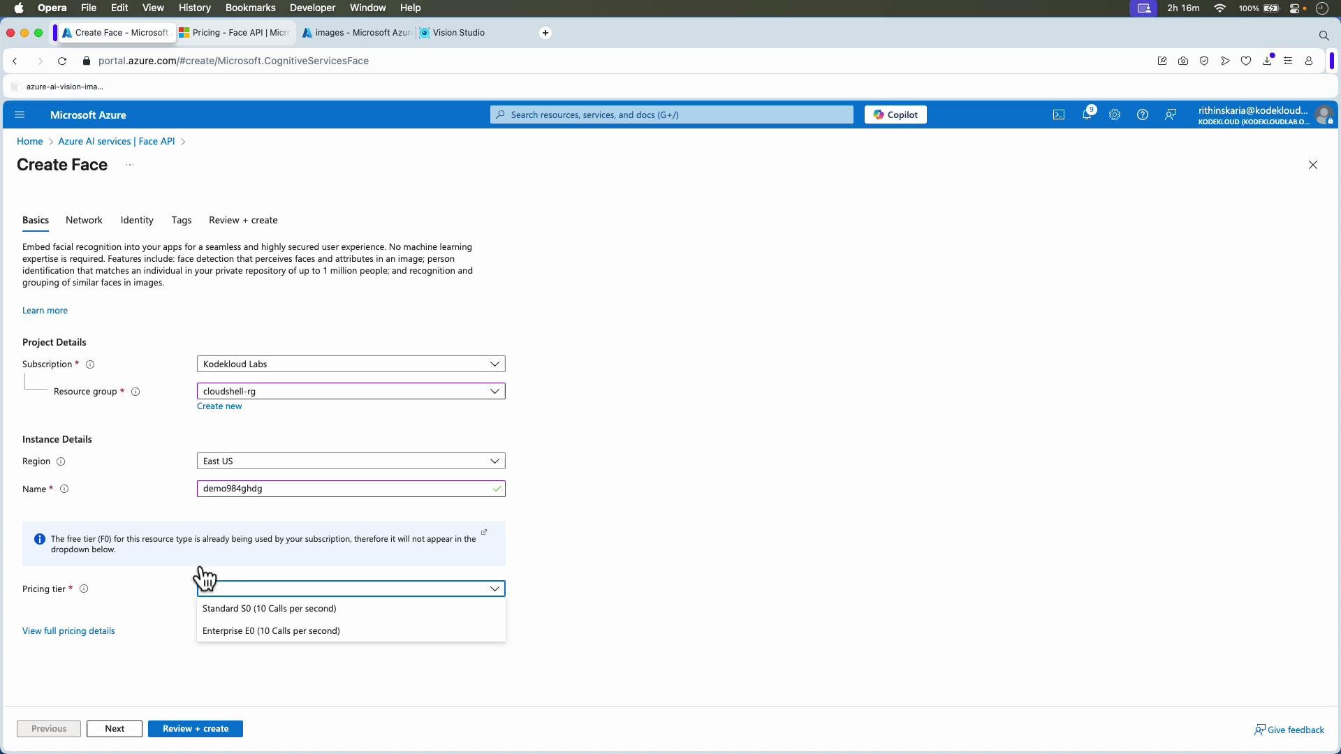
Task: Expand the Resource group dropdown
Action: (351, 392)
